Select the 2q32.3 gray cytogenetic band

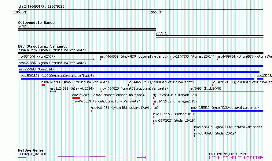coord(87,30)
